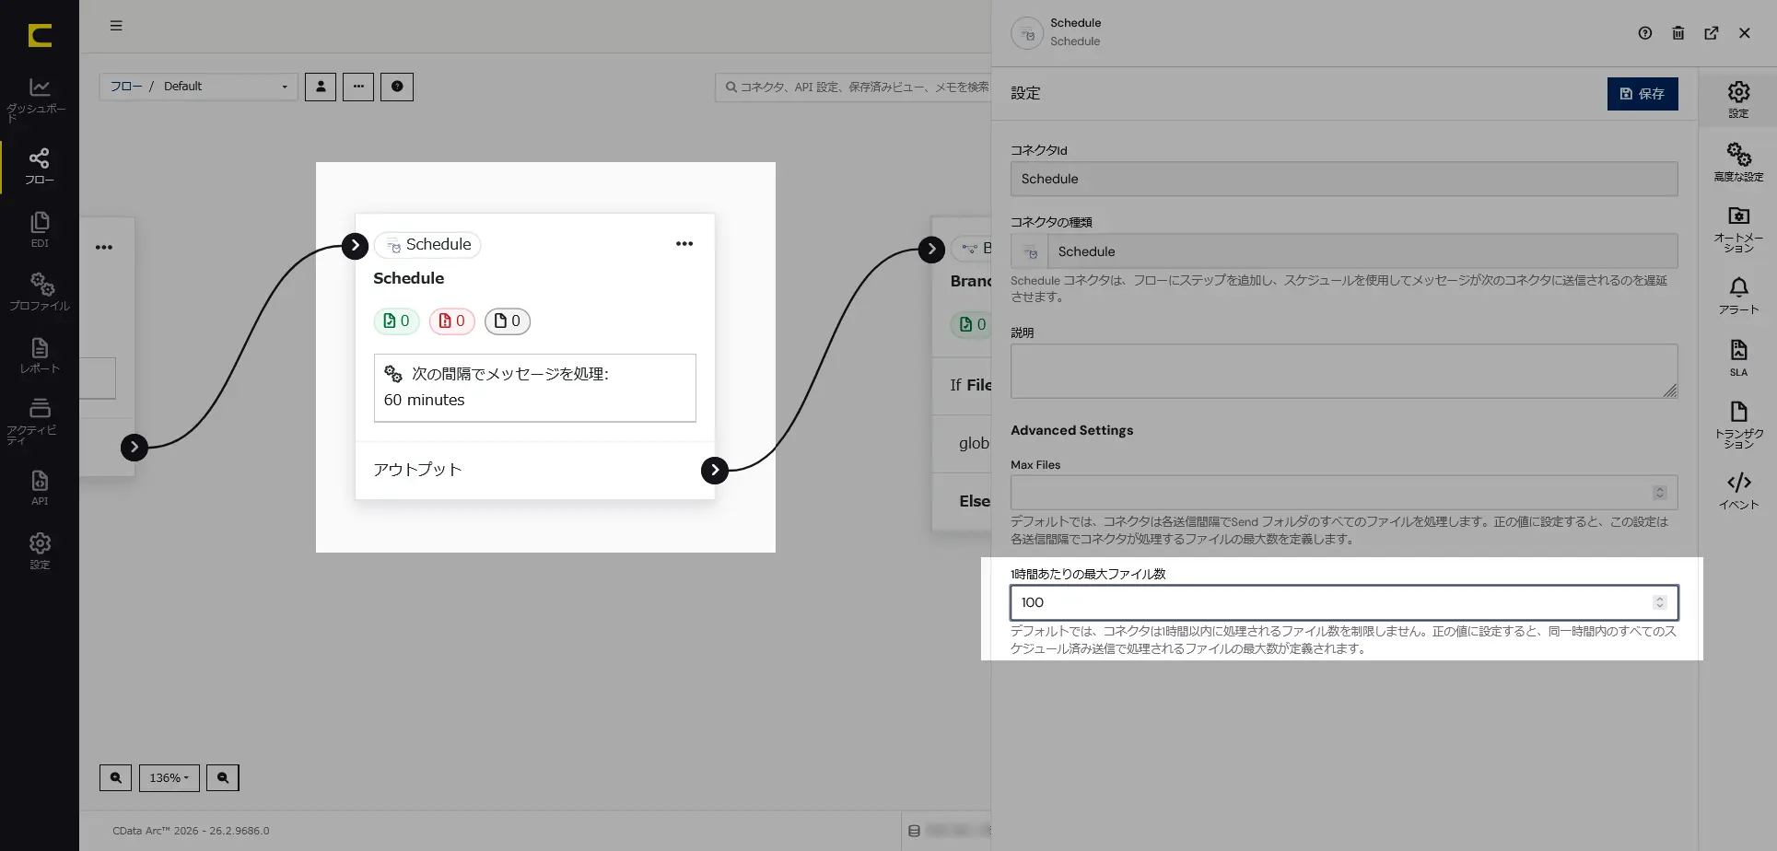Viewport: 1777px width, 851px height.
Task: Select the アラート tab
Action: (x=1738, y=296)
